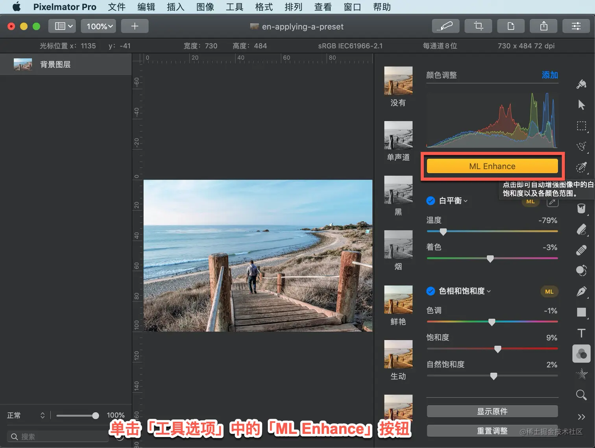Toggle the 白平衡 adjustment checkbox

pos(431,201)
